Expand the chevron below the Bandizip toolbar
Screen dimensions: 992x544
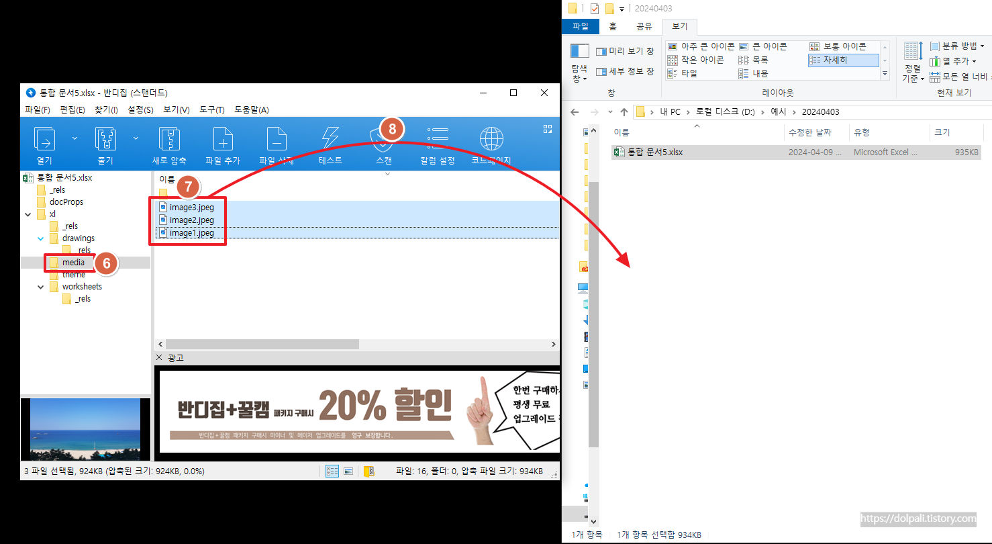point(387,174)
